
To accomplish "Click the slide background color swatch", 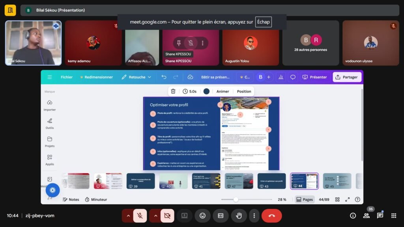I will point(206,91).
